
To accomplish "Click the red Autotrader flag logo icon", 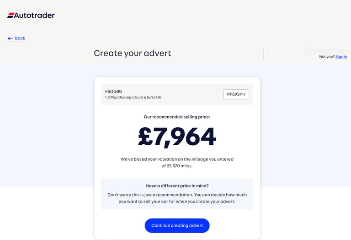I will (x=11, y=15).
